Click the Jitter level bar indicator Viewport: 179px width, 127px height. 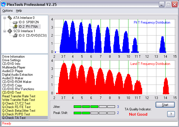[94, 106]
